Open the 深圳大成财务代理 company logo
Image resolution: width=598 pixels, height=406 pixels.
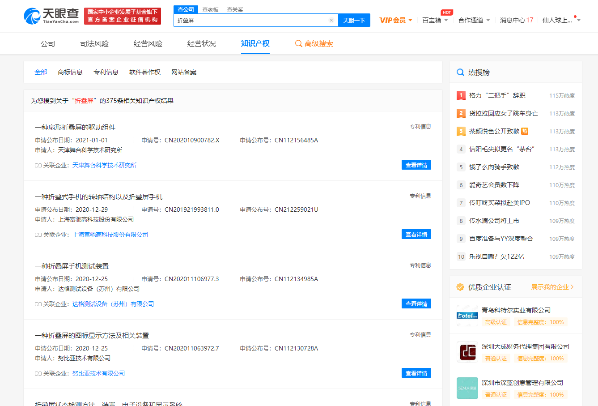pos(467,352)
